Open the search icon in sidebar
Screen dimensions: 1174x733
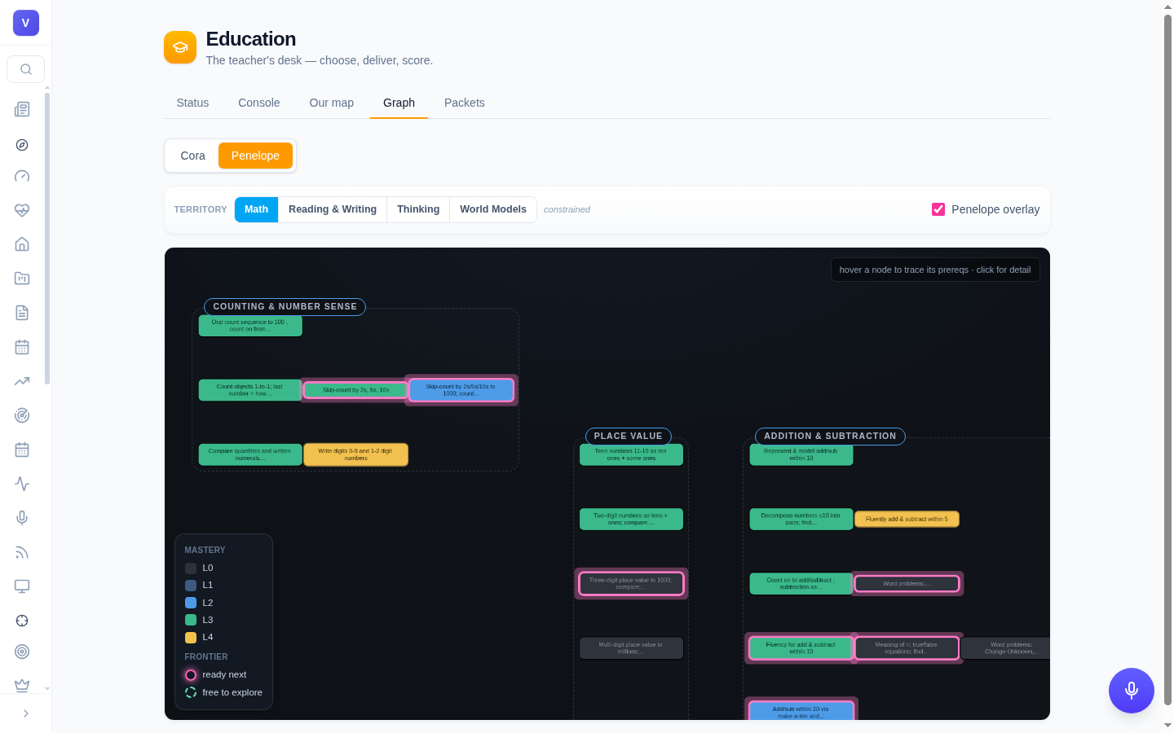point(26,69)
